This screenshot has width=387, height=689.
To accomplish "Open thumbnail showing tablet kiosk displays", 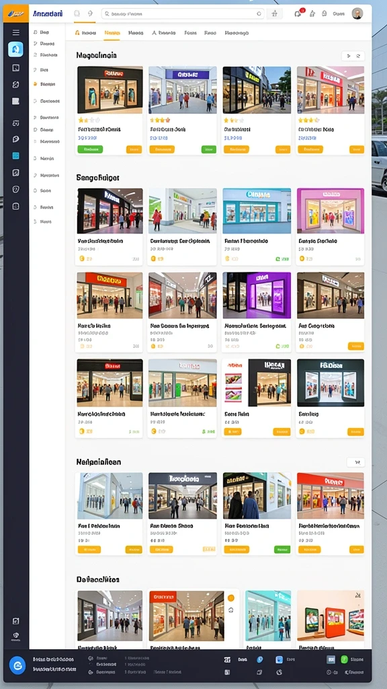I will [331, 615].
